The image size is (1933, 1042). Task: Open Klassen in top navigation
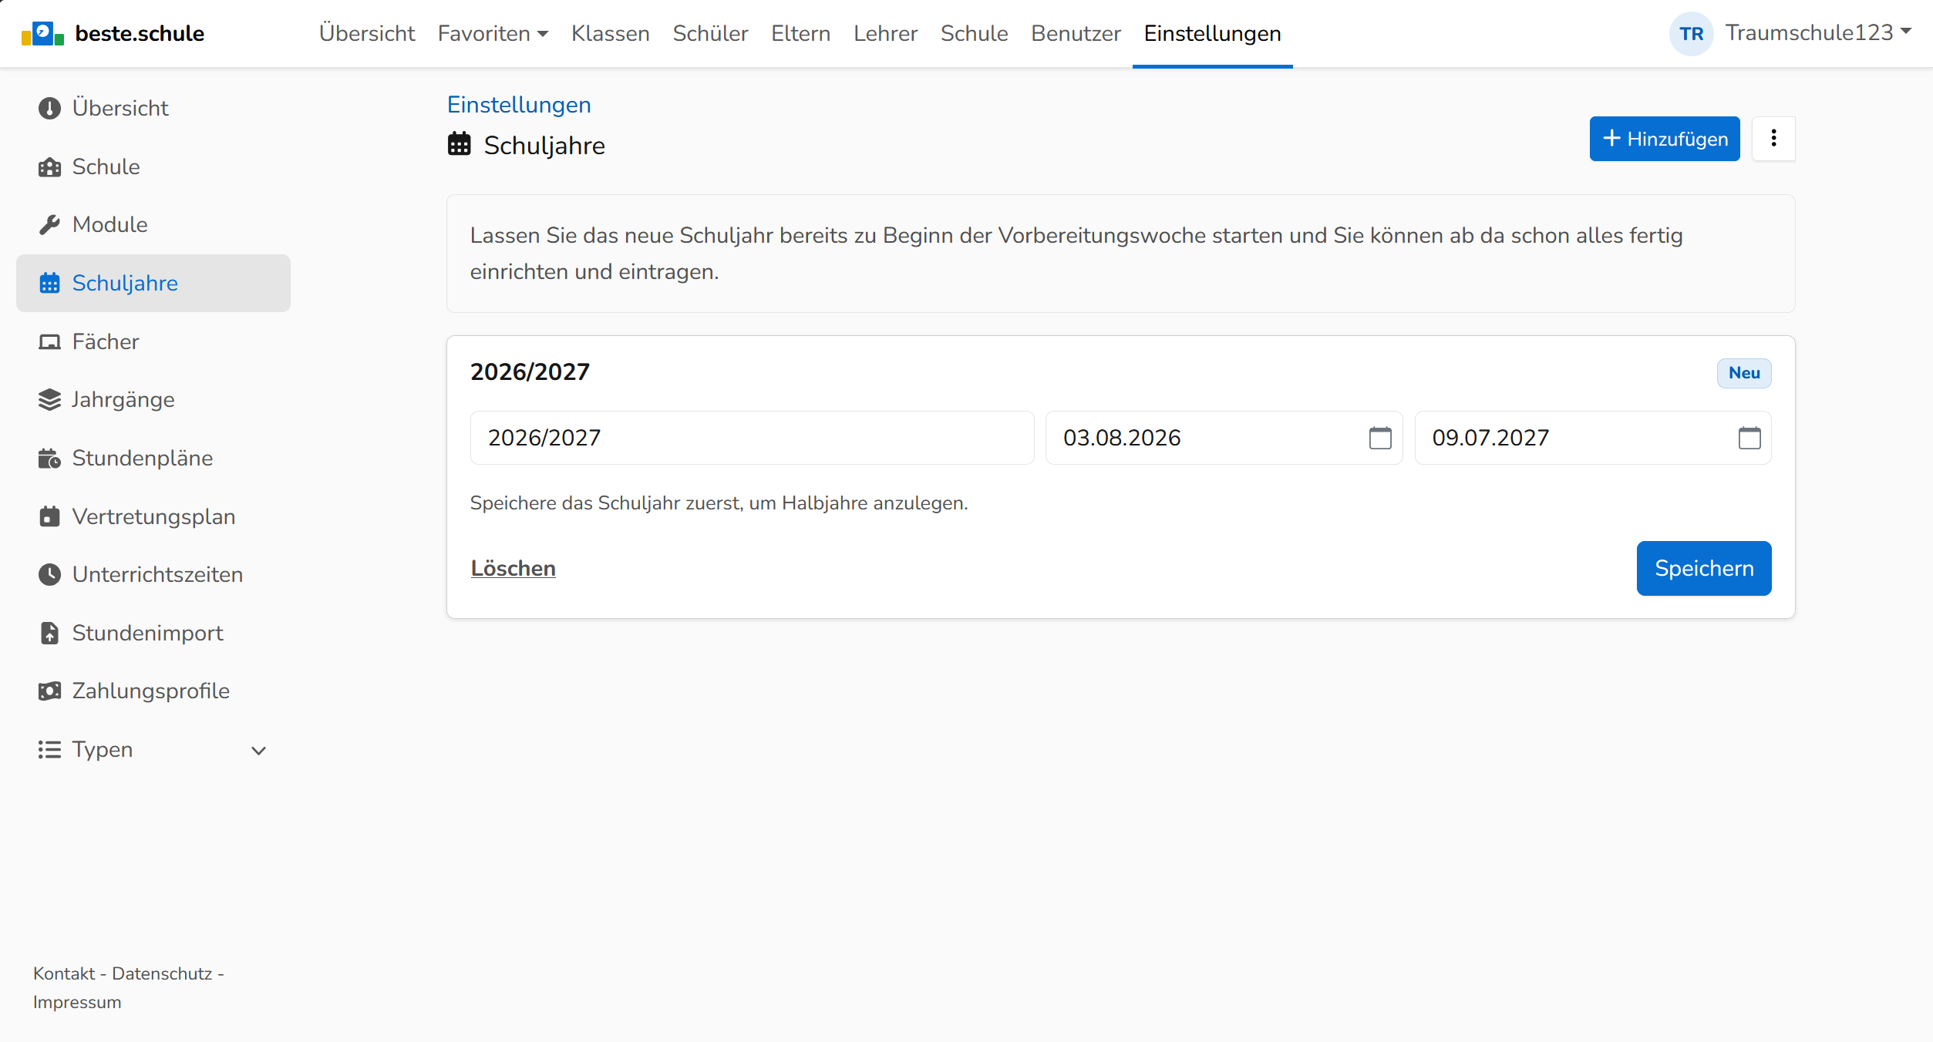[x=611, y=34]
